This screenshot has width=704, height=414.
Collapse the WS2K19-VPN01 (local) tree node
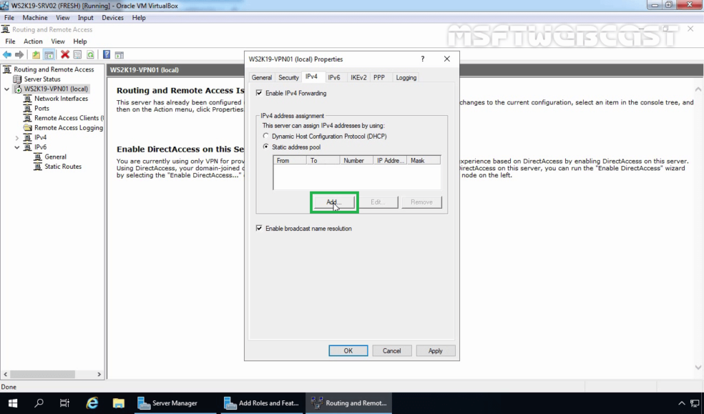tap(7, 89)
